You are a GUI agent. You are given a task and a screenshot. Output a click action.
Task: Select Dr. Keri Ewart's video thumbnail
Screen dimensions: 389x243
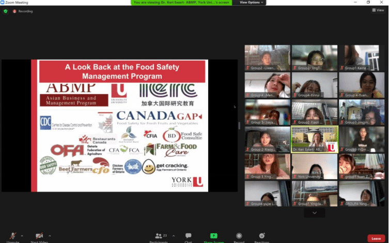point(315,139)
